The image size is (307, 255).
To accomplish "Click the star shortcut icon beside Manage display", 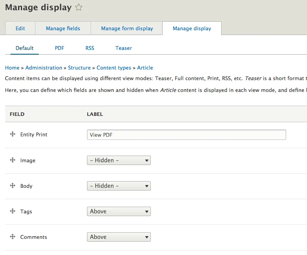I will click(x=79, y=7).
